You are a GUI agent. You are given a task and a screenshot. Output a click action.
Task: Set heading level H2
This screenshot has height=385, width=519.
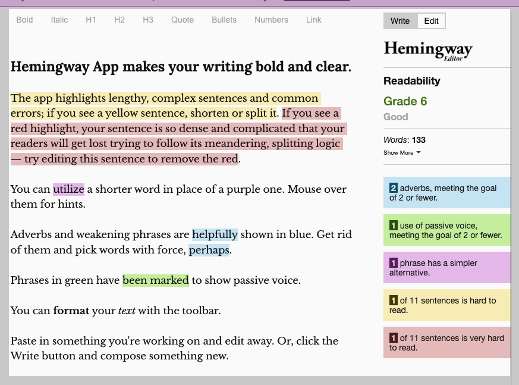[x=119, y=20]
